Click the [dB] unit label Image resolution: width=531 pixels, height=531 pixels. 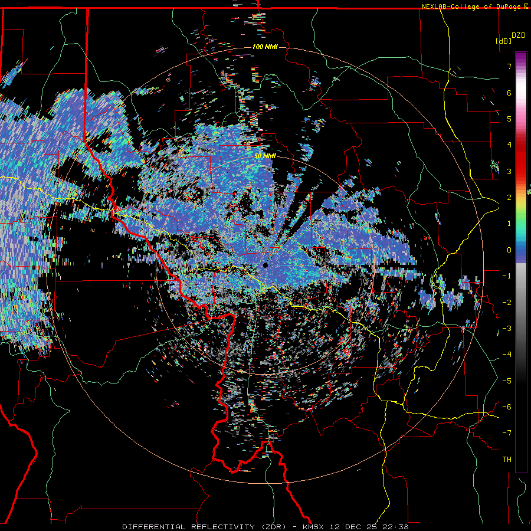click(503, 41)
